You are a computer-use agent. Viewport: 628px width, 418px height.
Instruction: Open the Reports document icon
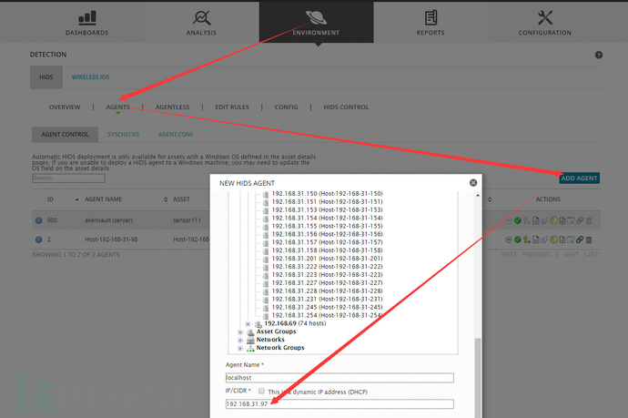(430, 17)
